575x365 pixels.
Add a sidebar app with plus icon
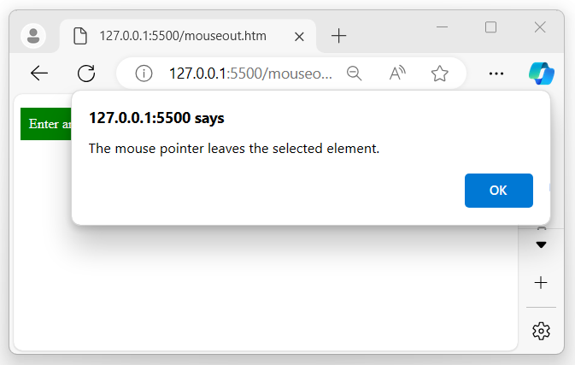(x=541, y=282)
